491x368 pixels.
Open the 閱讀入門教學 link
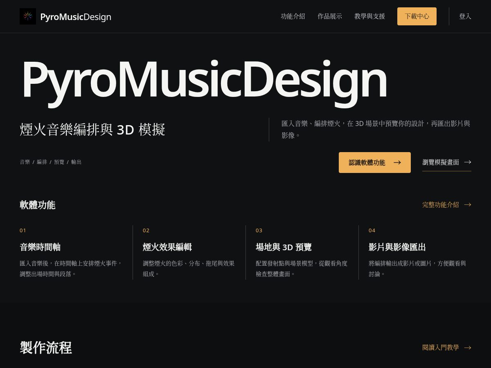447,348
